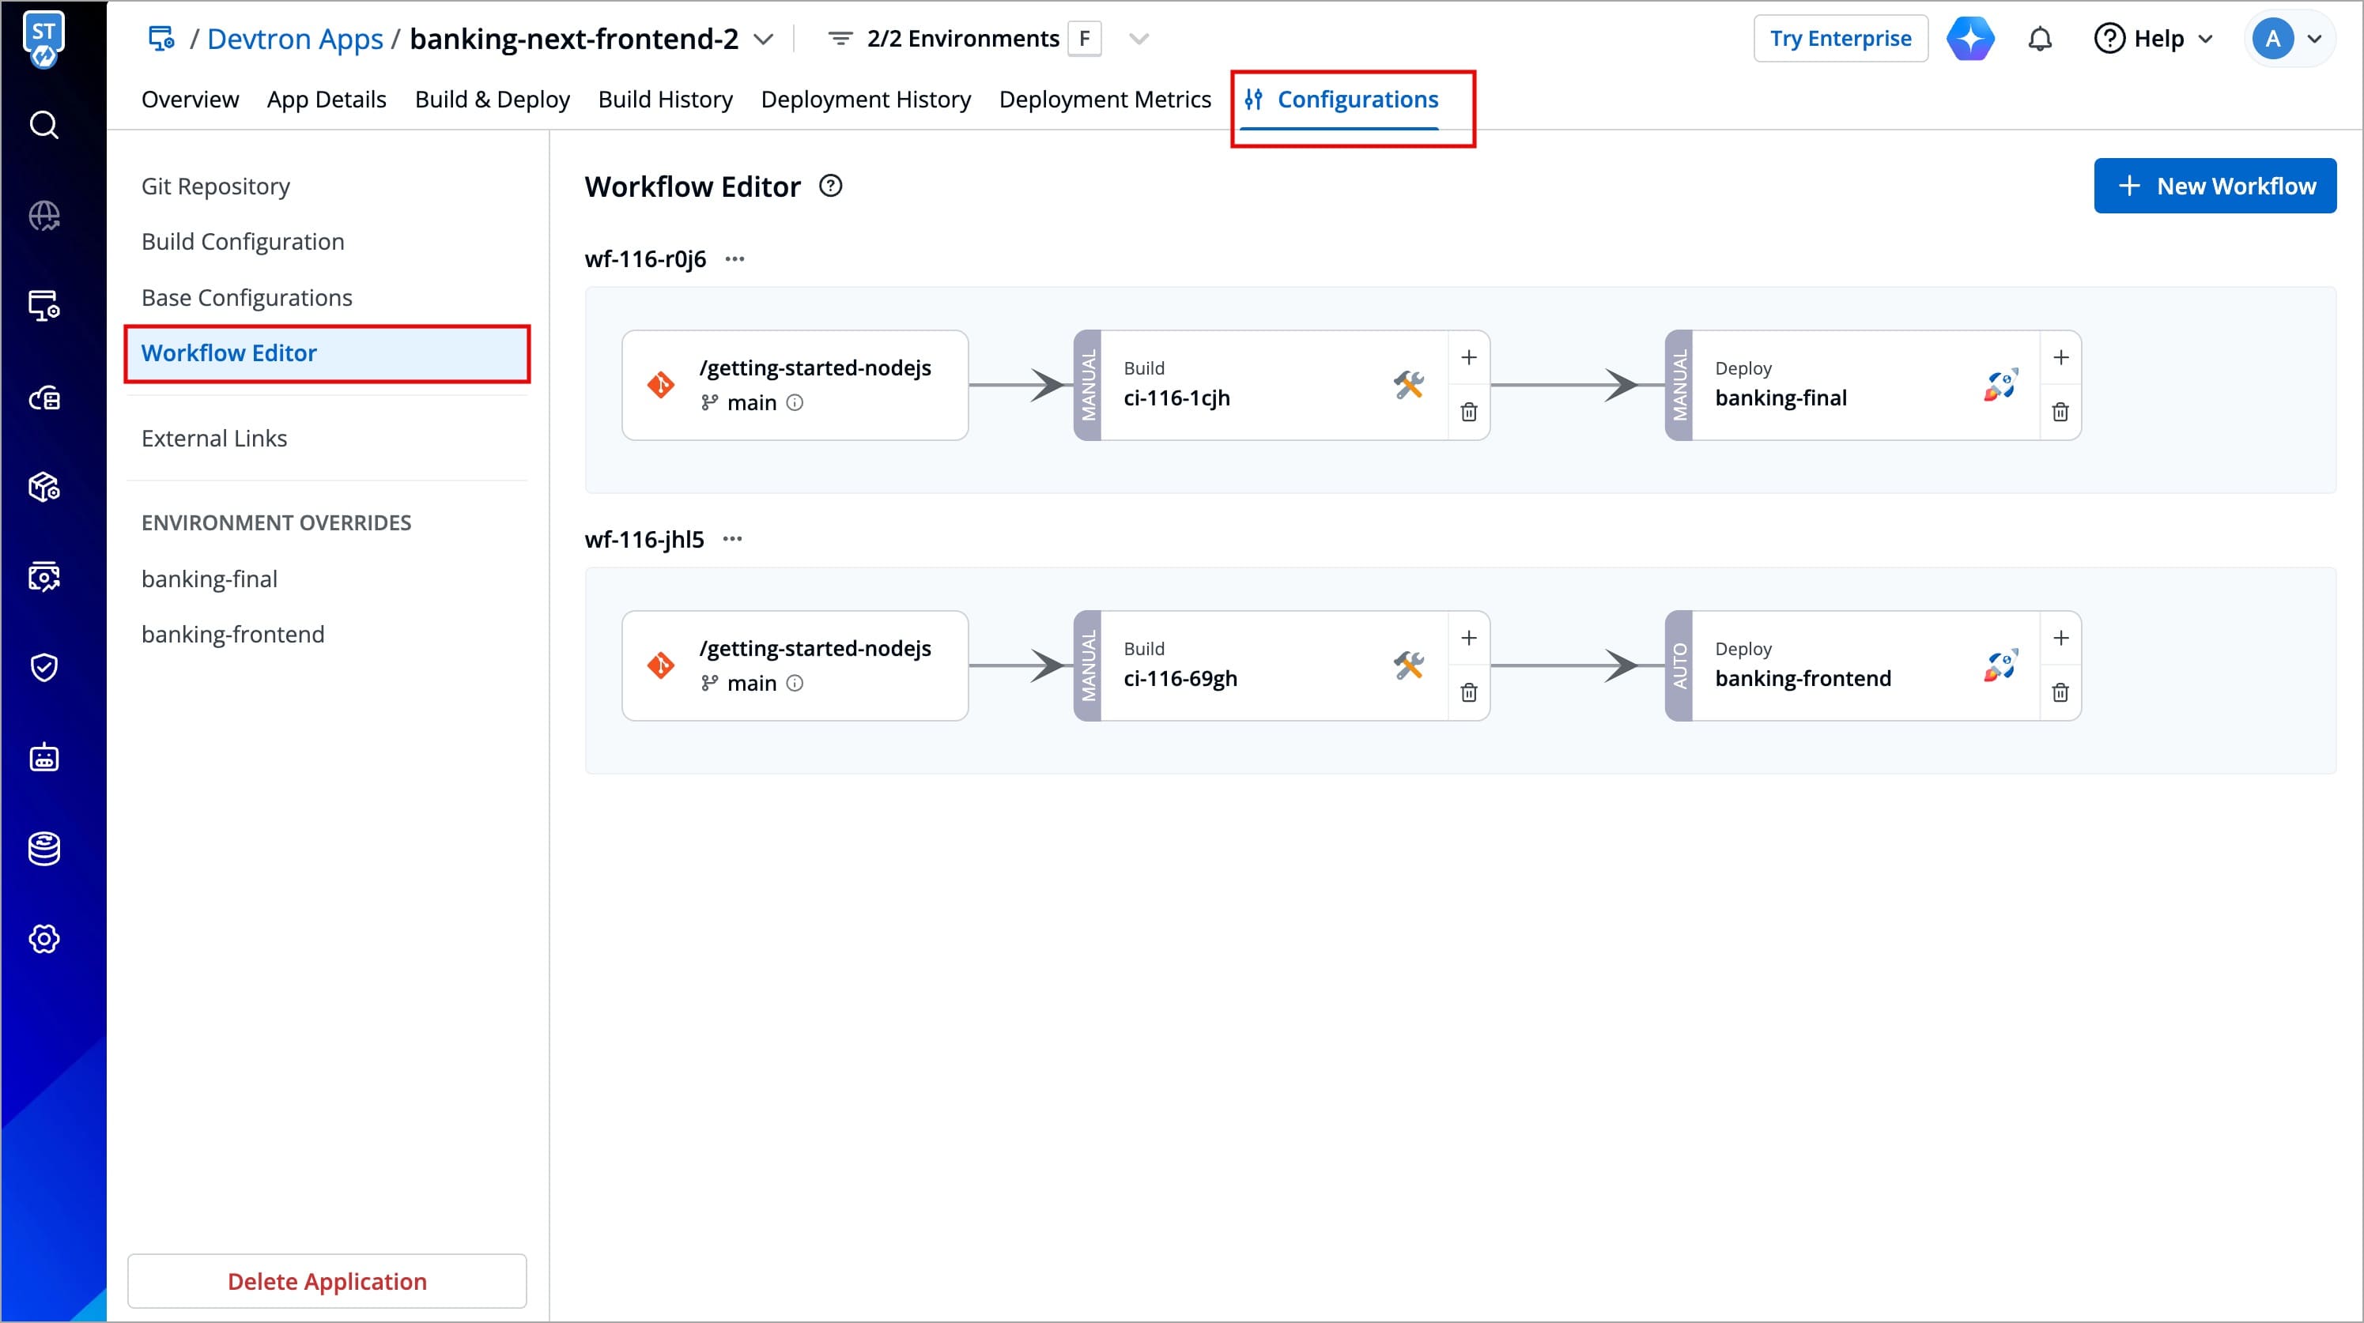Add node after ci-116-69gh build

pos(1468,639)
